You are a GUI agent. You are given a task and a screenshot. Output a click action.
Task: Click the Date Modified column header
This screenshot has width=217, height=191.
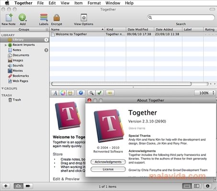140,30
